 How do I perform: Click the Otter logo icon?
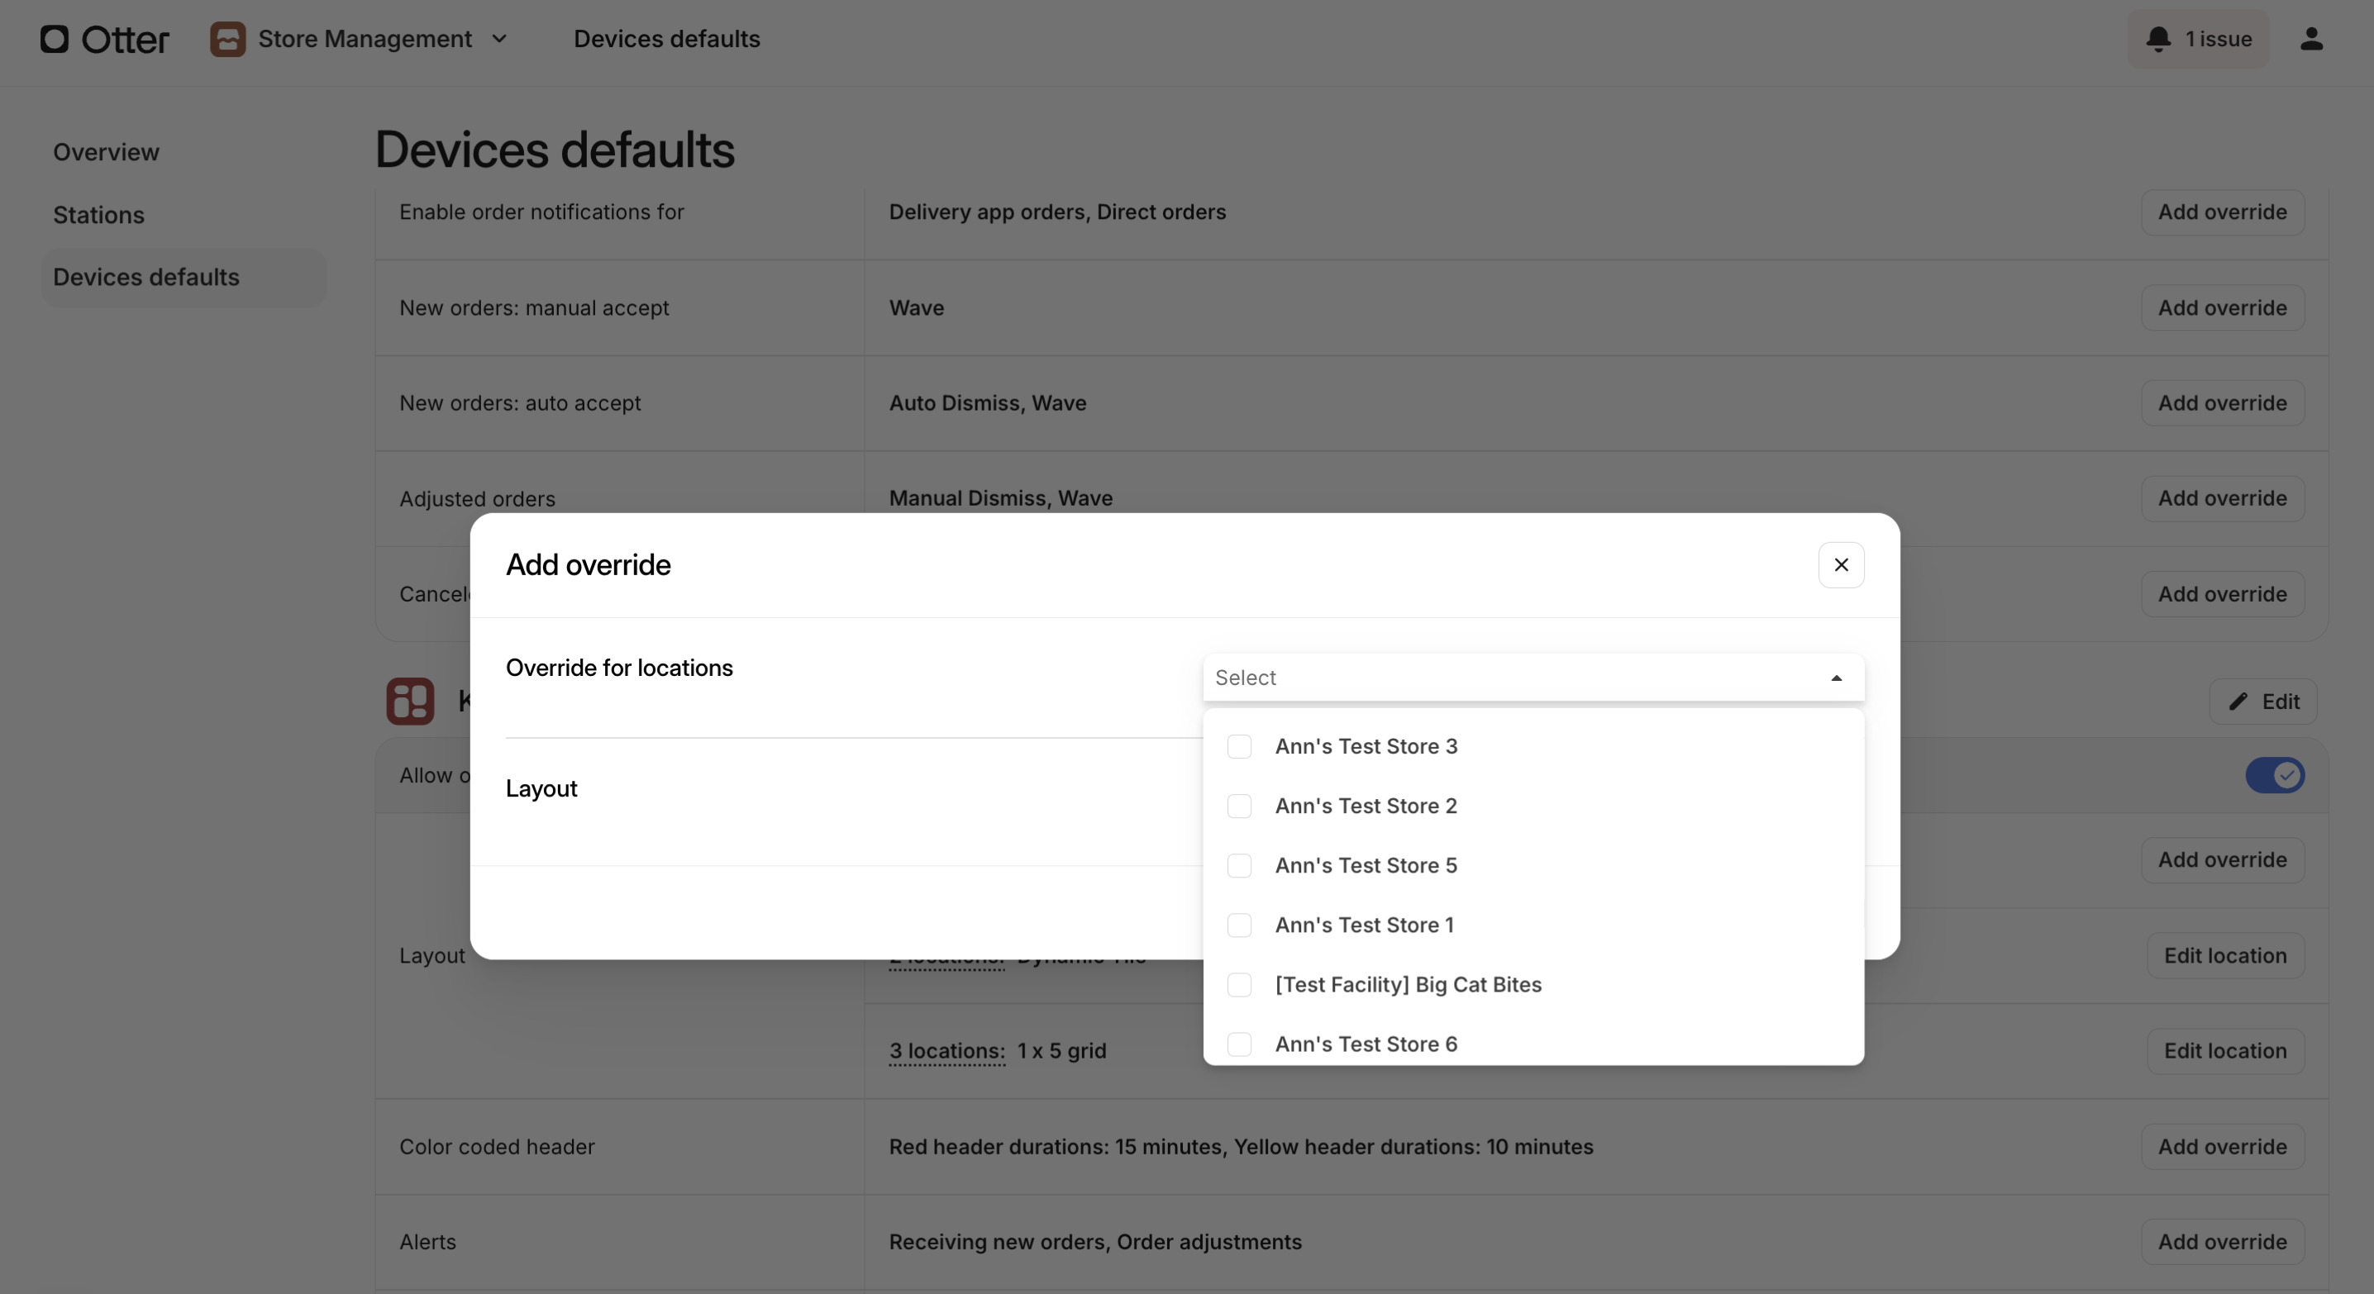(55, 39)
